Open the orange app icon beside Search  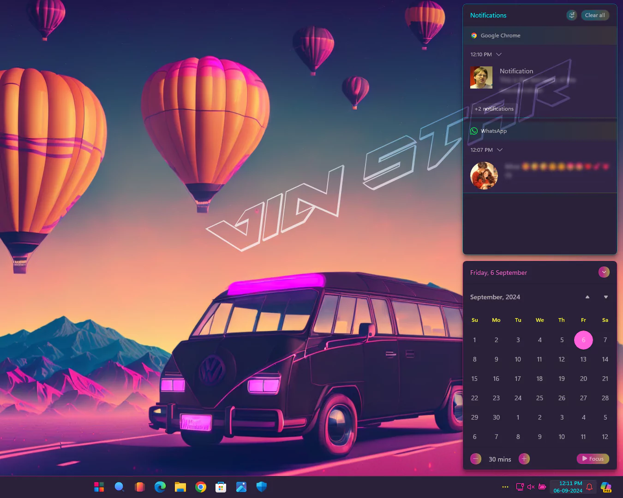(x=139, y=487)
